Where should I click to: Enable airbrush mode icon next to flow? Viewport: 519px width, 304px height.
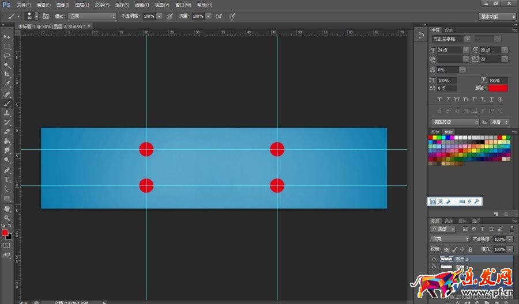coord(219,17)
